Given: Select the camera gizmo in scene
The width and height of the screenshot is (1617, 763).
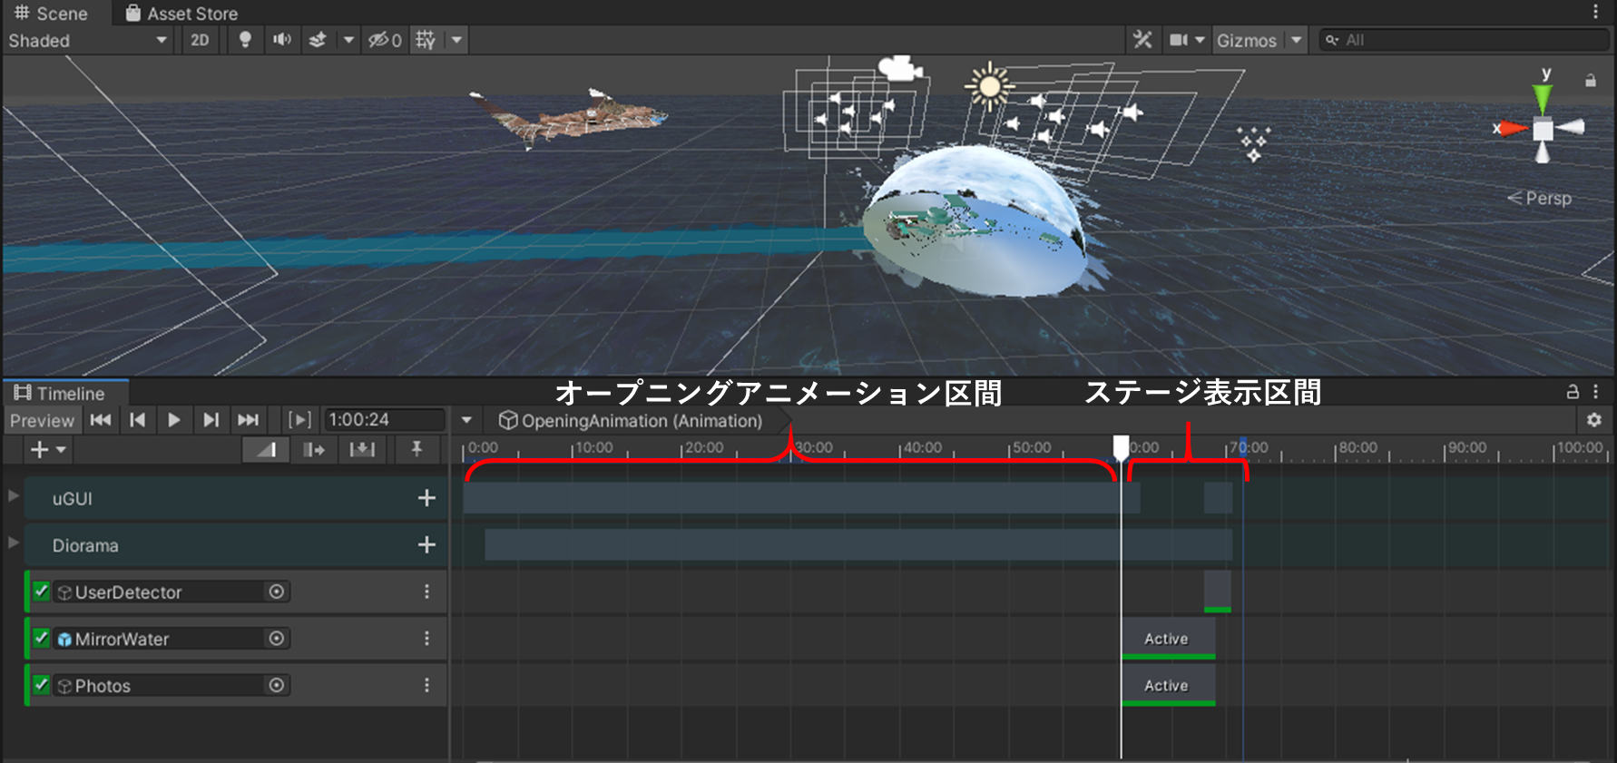Looking at the screenshot, I should point(900,68).
